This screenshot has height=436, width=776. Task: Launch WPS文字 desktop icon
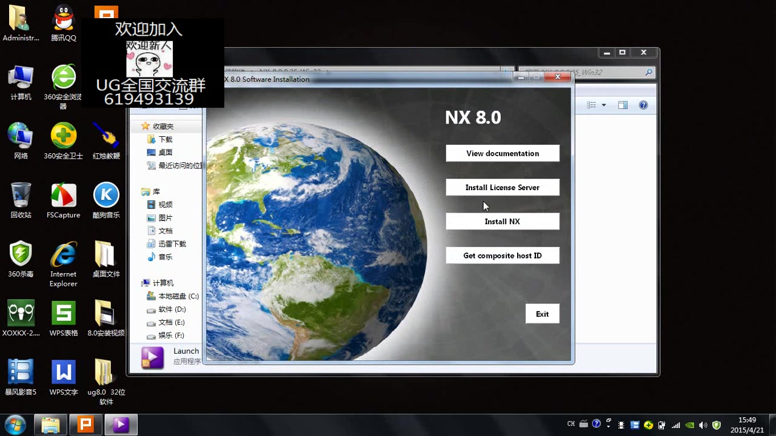pyautogui.click(x=64, y=377)
